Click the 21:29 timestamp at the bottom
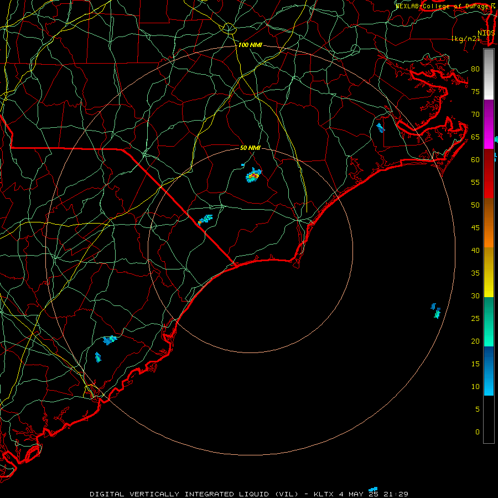The image size is (498, 498). click(396, 494)
